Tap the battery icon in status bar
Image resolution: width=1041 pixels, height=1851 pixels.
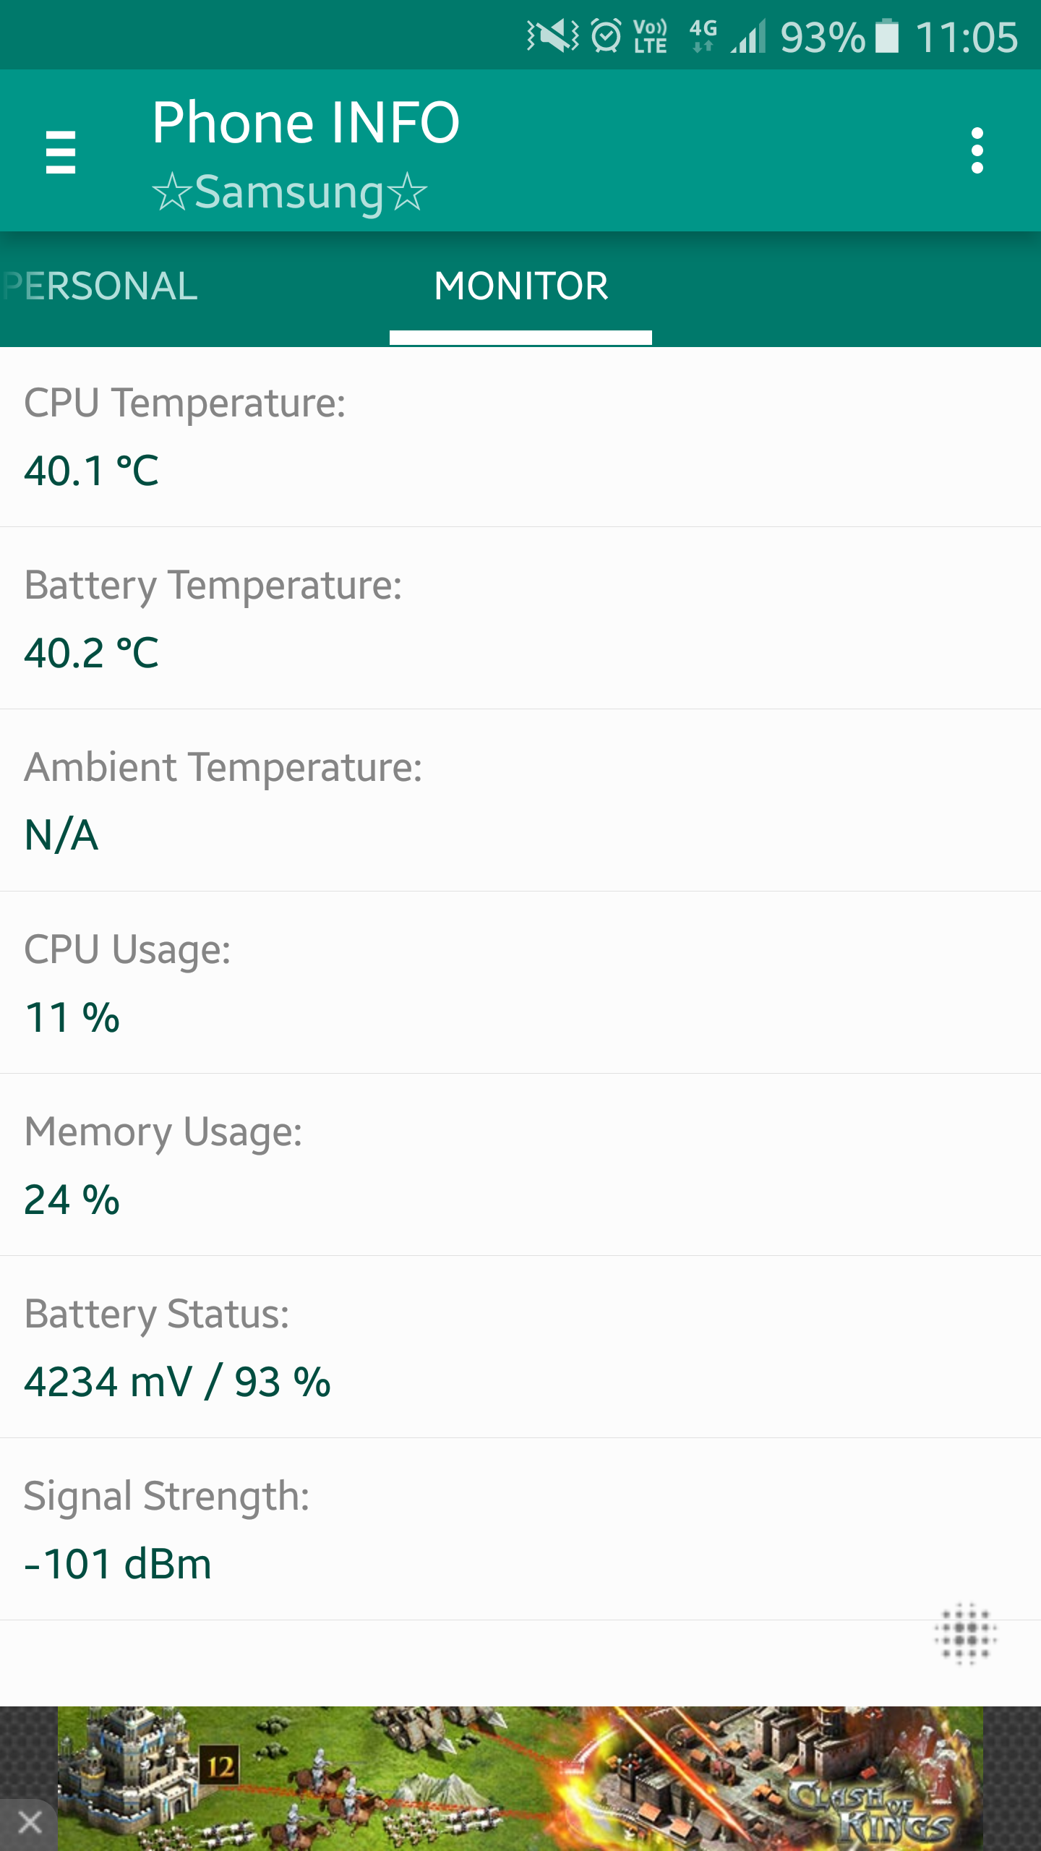coord(887,36)
